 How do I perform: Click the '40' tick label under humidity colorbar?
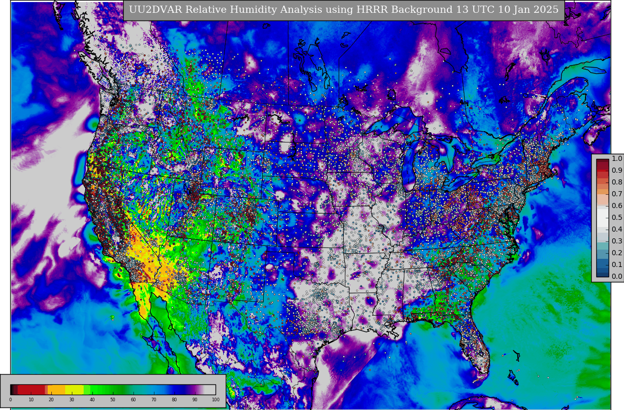coord(92,399)
